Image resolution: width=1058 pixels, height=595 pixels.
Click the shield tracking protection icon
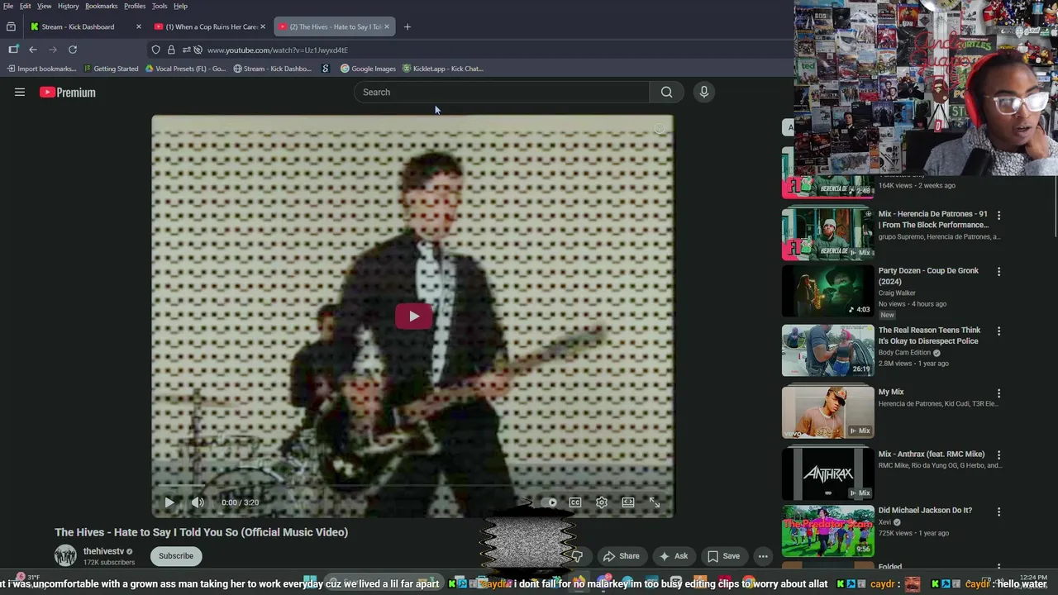click(x=155, y=50)
